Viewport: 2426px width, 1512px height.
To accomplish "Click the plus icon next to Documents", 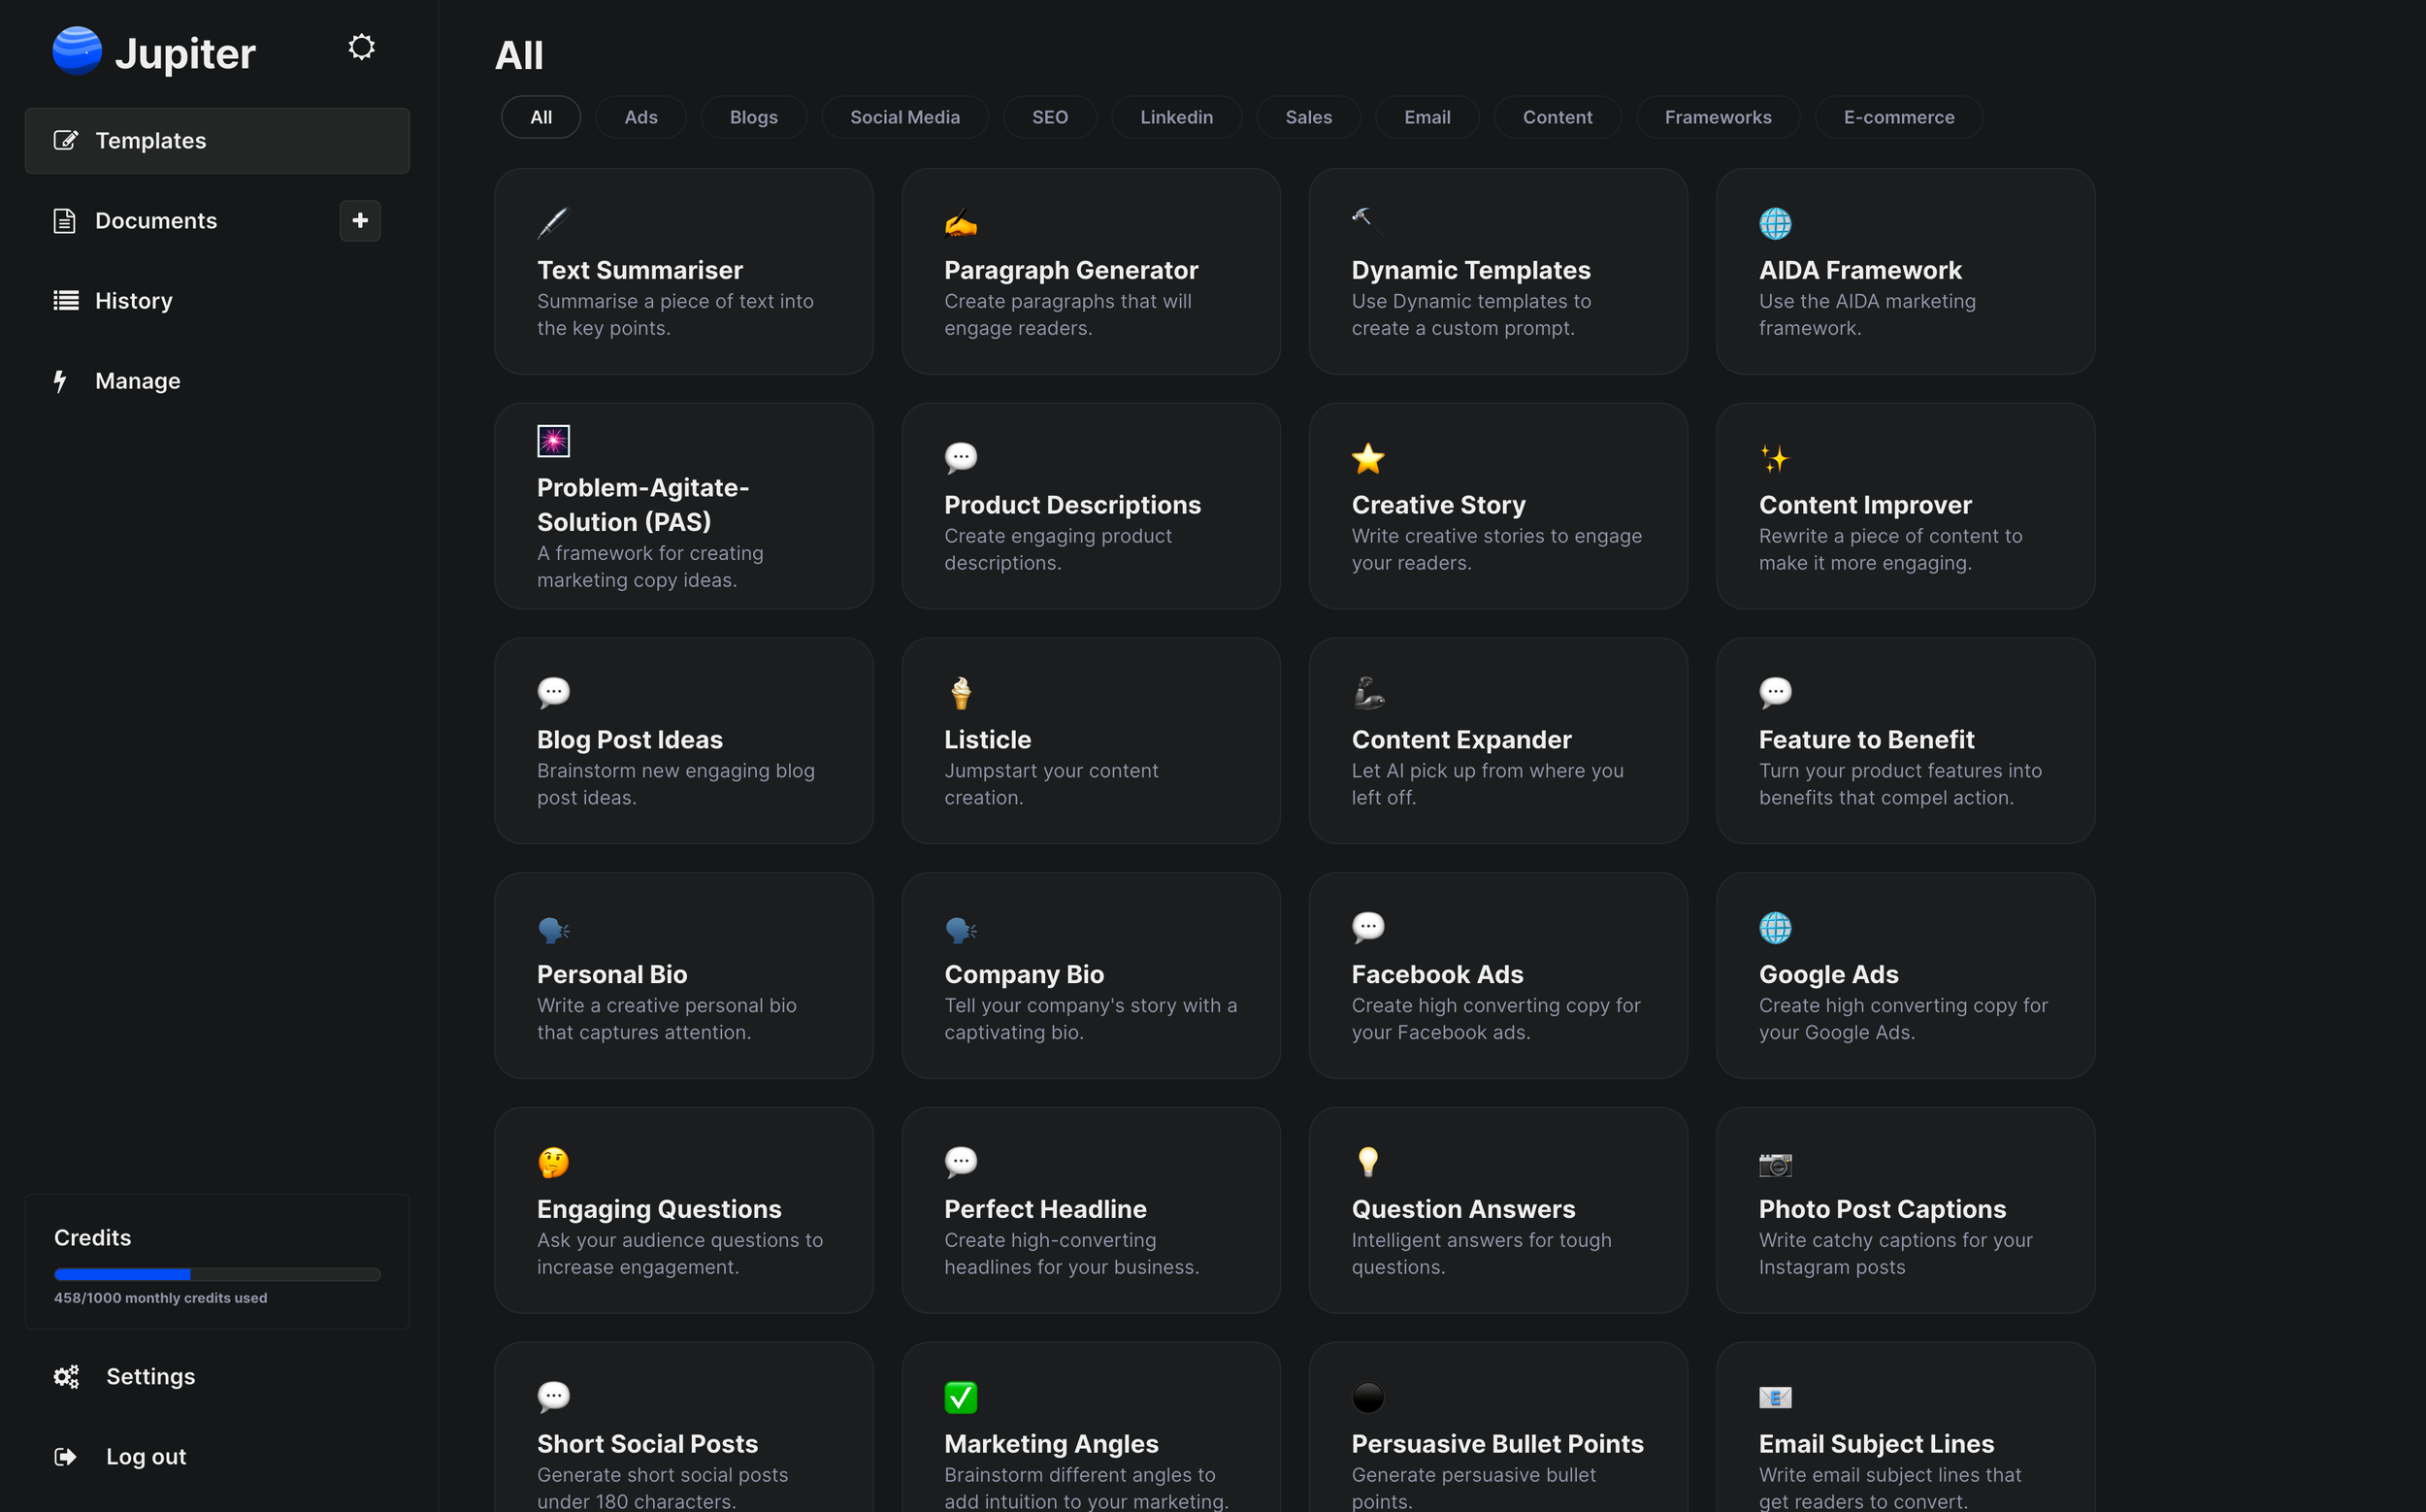I will [360, 220].
